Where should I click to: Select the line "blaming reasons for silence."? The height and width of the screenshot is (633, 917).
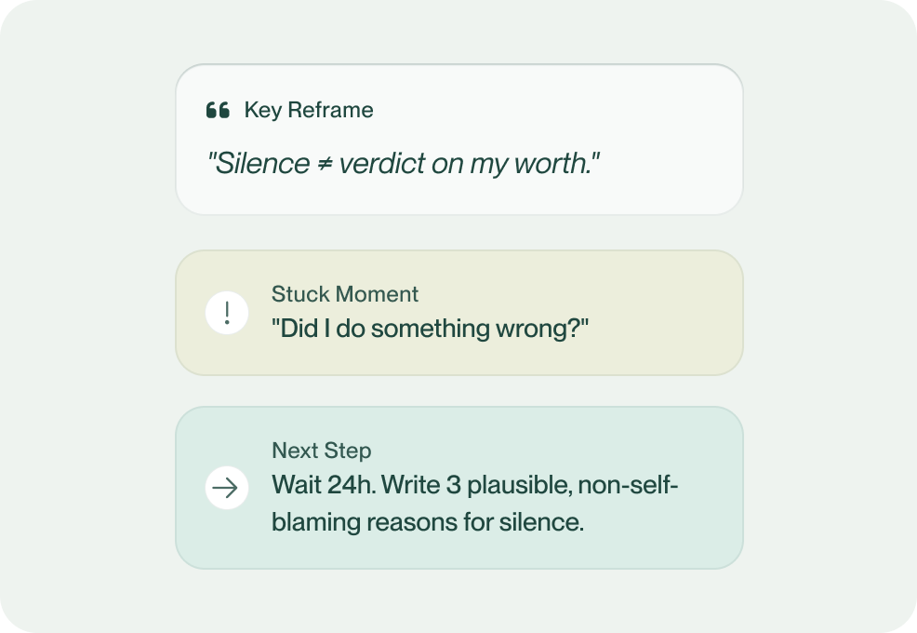(427, 521)
